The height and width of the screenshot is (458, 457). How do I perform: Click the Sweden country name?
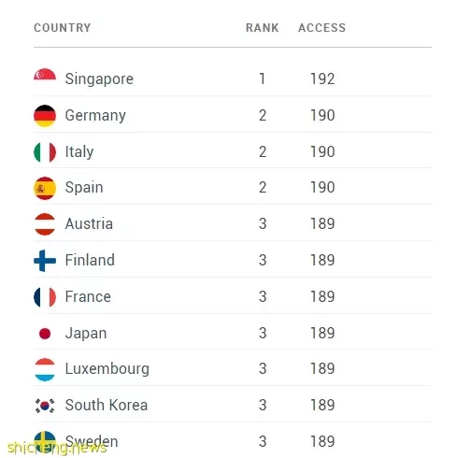(x=92, y=441)
